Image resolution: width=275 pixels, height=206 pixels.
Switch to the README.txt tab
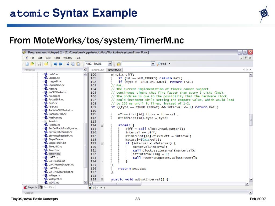click(97, 70)
